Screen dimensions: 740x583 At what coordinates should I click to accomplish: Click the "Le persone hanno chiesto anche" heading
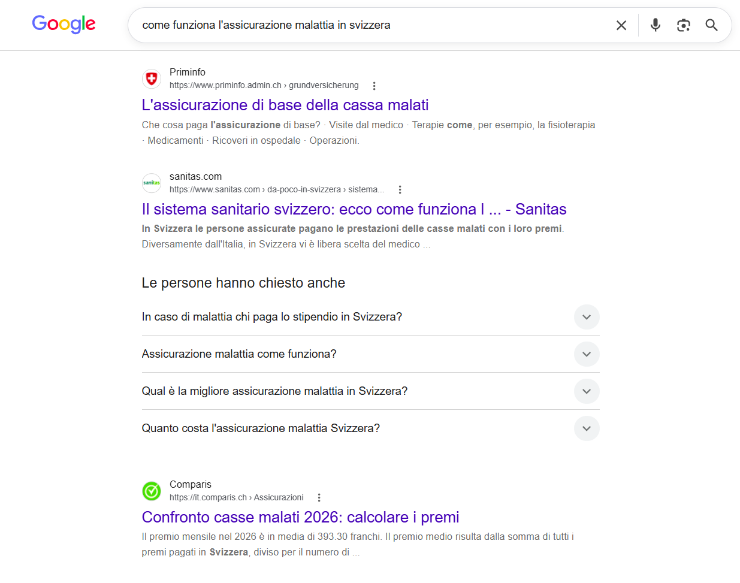[243, 283]
